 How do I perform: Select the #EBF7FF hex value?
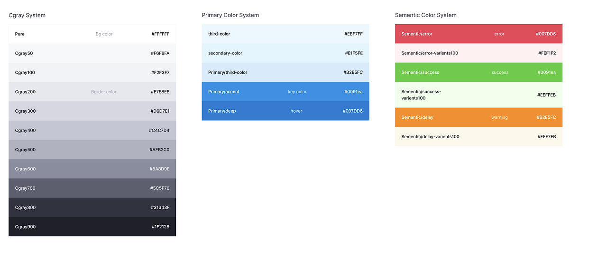click(353, 34)
